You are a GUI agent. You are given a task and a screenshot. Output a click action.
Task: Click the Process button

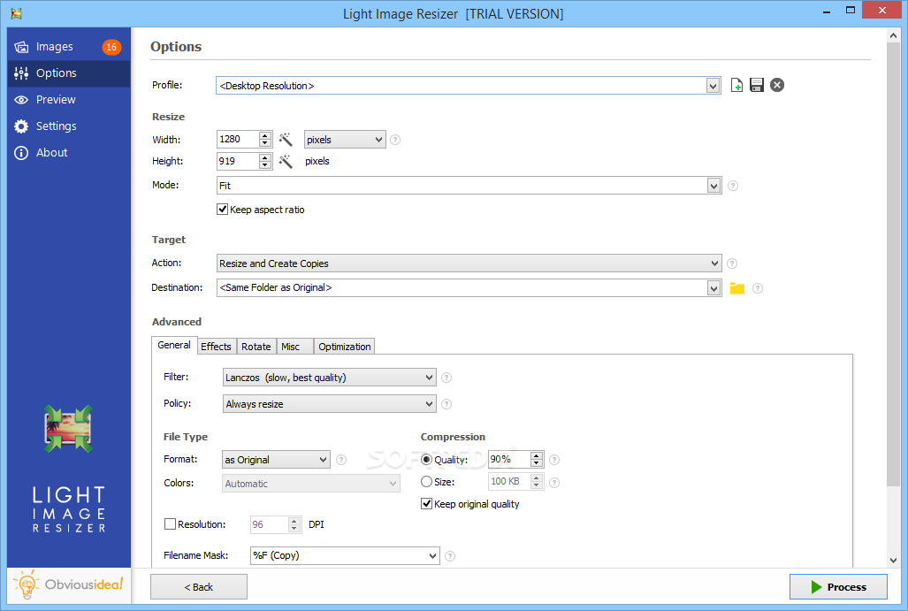point(838,586)
